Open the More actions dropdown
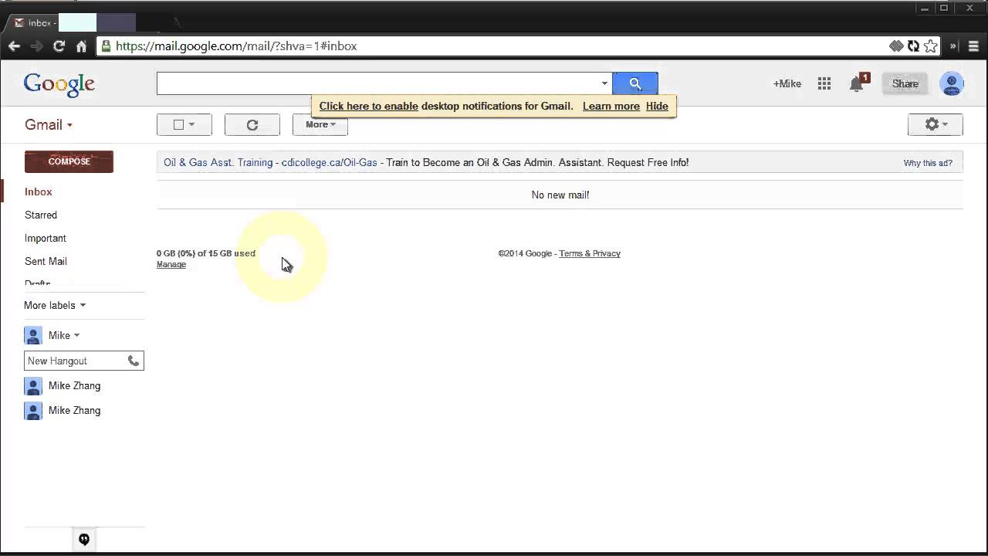Viewport: 988px width, 556px height. [320, 124]
